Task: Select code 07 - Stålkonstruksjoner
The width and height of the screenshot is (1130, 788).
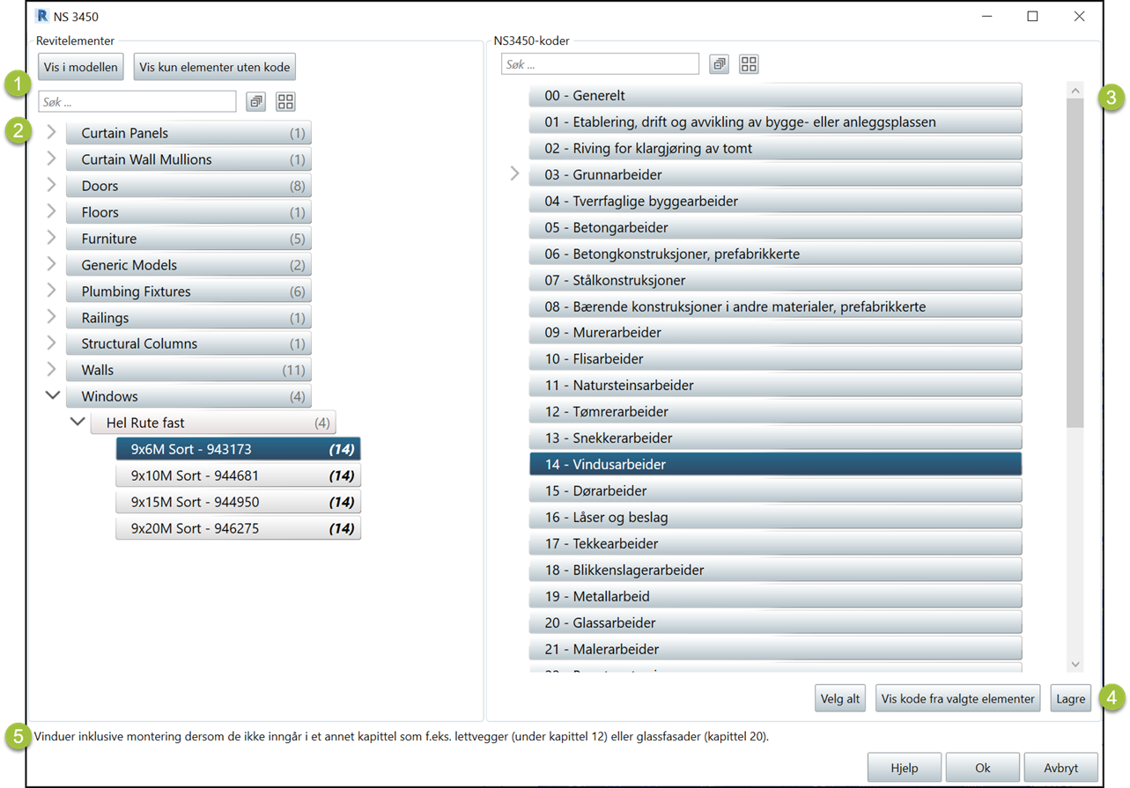Action: (x=775, y=280)
